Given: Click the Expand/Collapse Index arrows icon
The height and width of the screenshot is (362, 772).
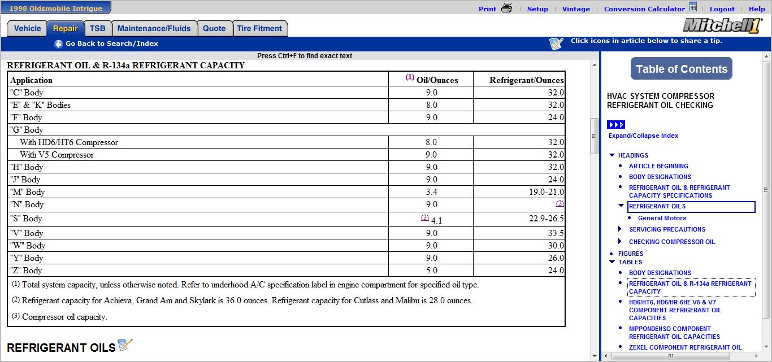Looking at the screenshot, I should (x=616, y=125).
